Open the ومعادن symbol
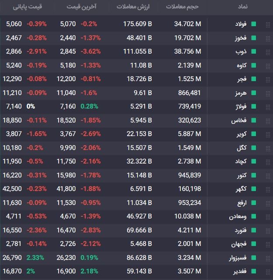Viewport: 273px width, 280px height. [x=238, y=216]
